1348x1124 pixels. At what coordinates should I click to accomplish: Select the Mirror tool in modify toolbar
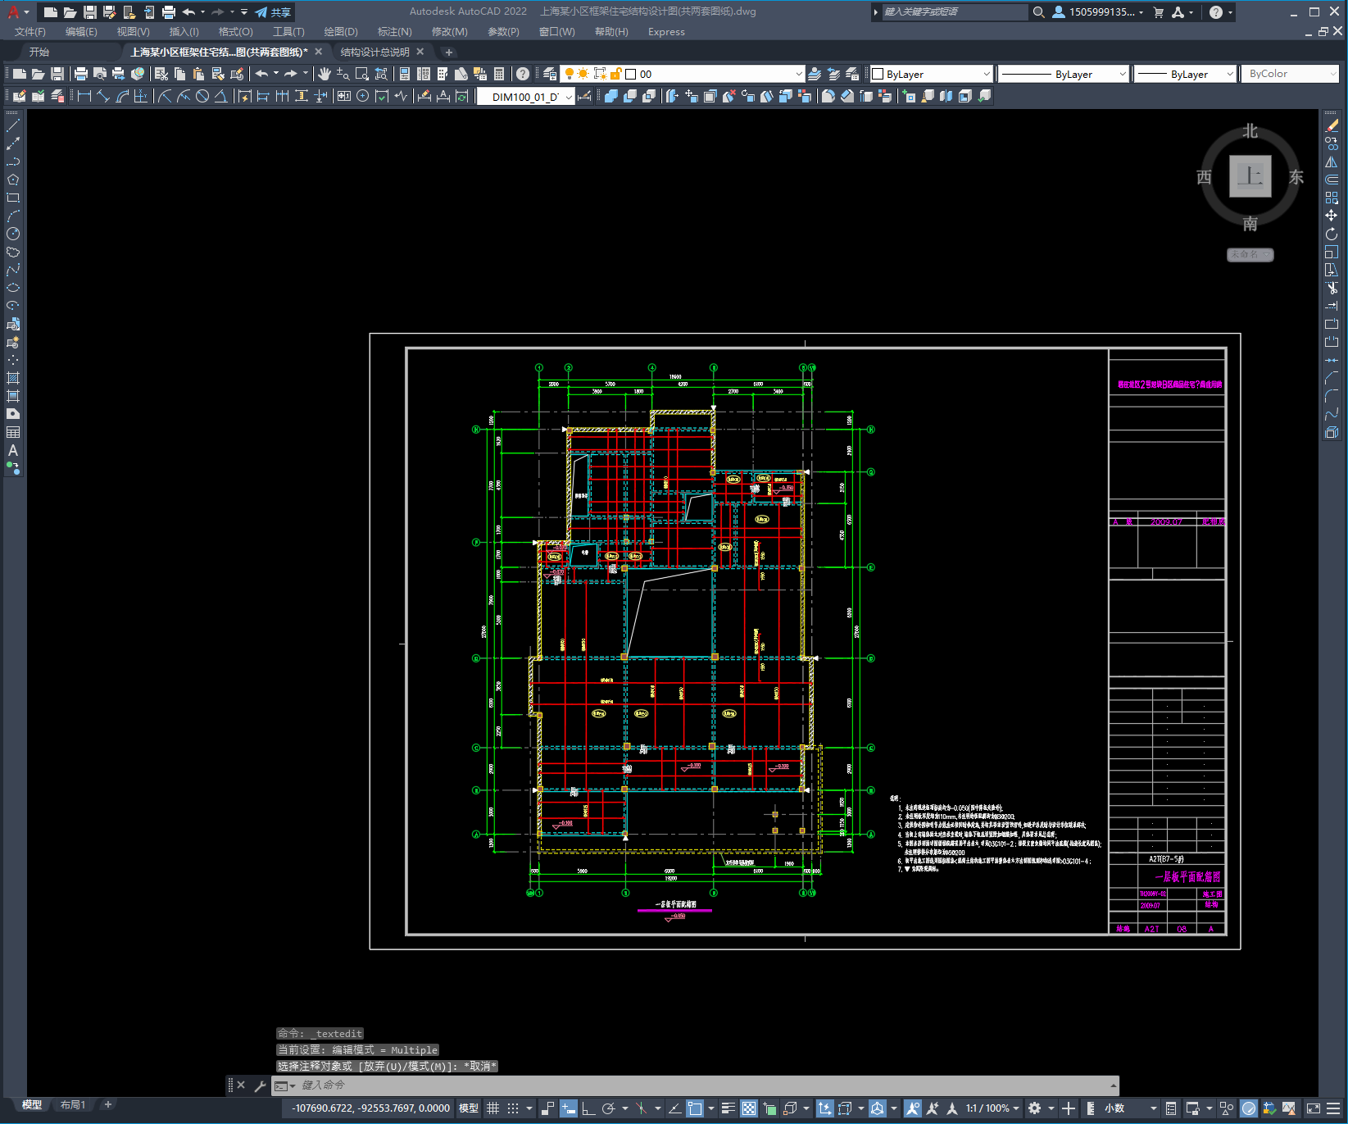coord(1332,162)
